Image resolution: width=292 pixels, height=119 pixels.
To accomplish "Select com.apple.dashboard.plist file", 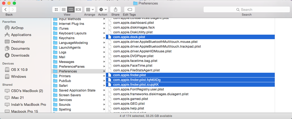I will pyautogui.click(x=134, y=23).
